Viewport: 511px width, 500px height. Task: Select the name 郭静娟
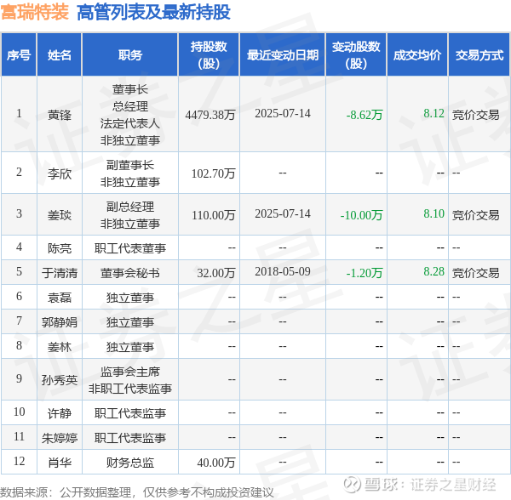coord(60,322)
